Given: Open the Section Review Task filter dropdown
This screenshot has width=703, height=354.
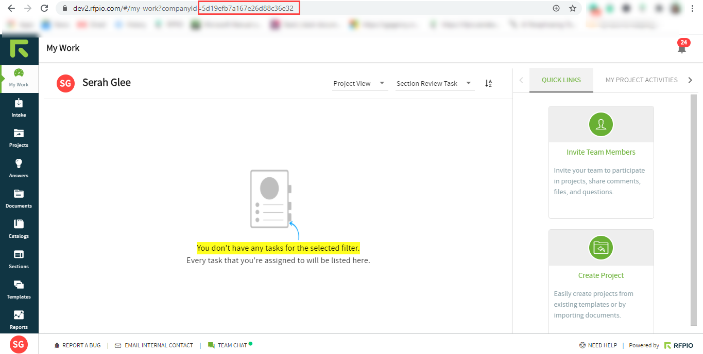Looking at the screenshot, I should [435, 83].
